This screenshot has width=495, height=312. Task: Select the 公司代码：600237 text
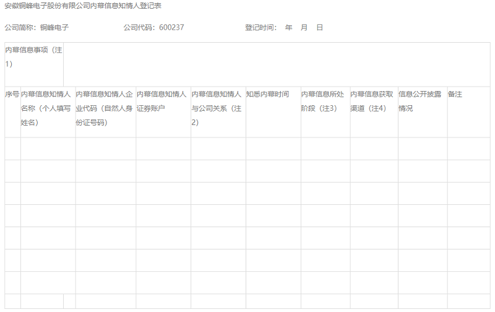tap(153, 28)
